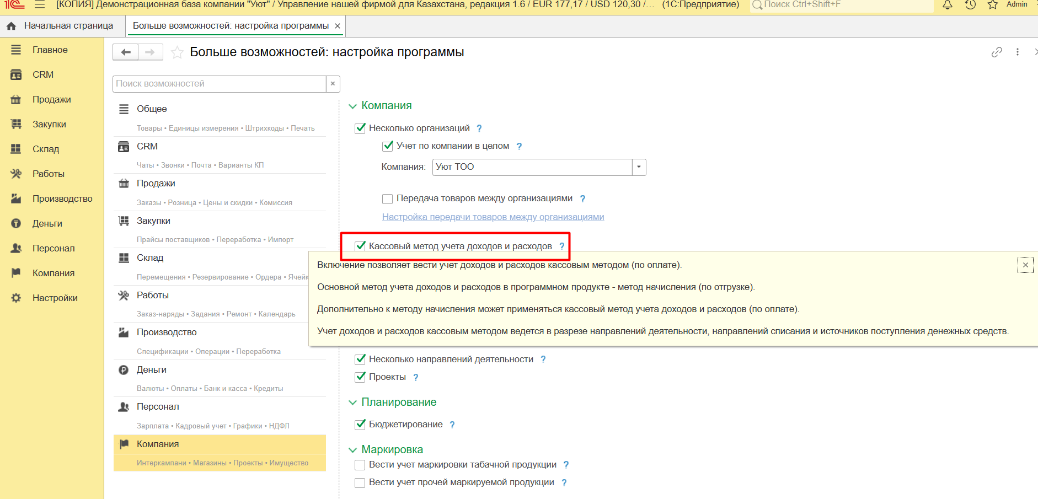Toggle Вести учет маркировки табачной продукции
This screenshot has width=1038, height=499.
360,465
